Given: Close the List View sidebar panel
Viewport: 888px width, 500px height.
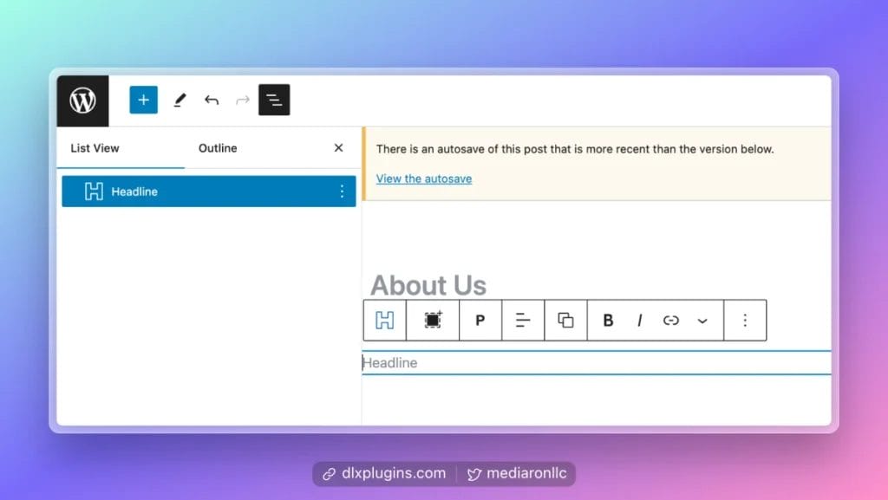Looking at the screenshot, I should click(338, 148).
